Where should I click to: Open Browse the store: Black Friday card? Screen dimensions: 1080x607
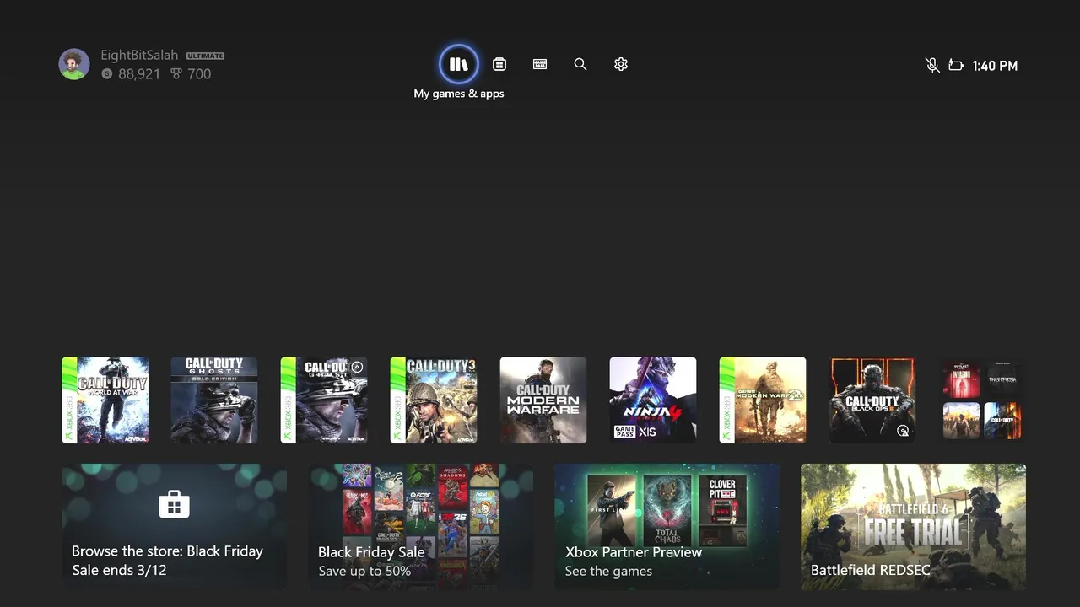[x=174, y=526]
